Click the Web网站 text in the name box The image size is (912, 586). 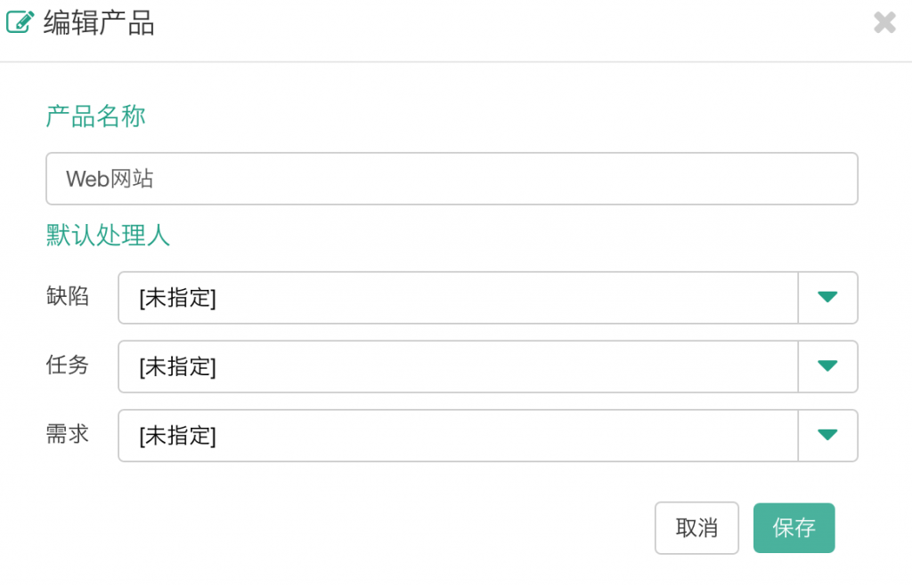pyautogui.click(x=110, y=179)
